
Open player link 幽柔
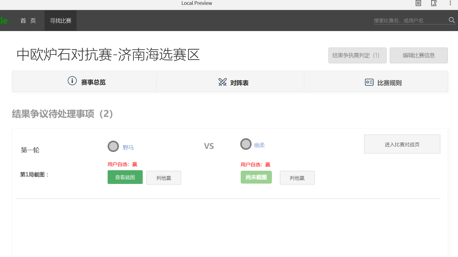click(259, 145)
